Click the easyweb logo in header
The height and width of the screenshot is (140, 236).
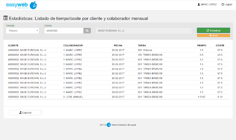coord(21,5)
